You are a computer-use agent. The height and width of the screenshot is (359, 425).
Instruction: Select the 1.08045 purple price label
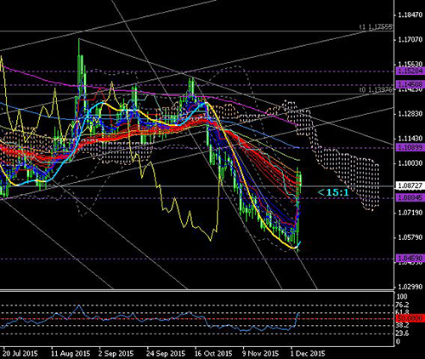pos(411,197)
